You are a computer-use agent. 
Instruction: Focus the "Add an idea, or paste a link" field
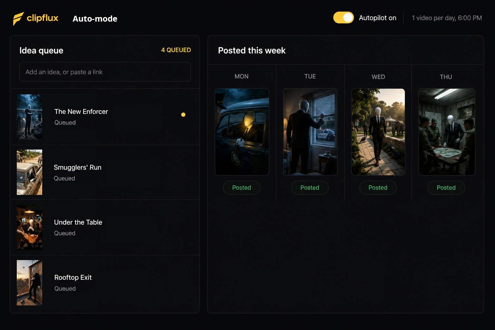pyautogui.click(x=105, y=72)
